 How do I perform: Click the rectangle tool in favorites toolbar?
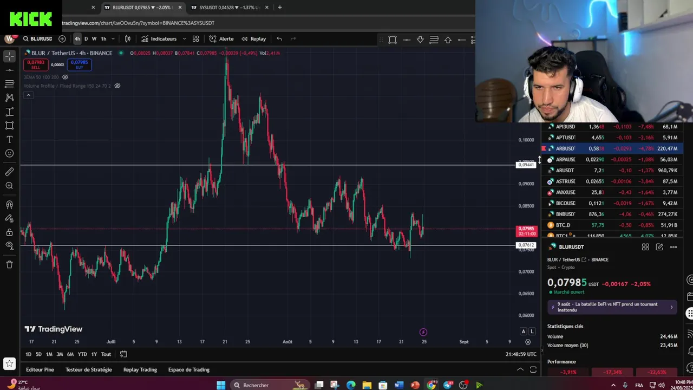pos(393,40)
